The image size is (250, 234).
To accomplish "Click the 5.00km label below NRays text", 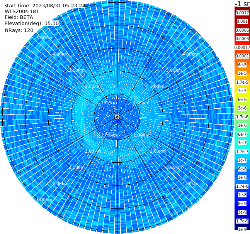I will pos(44,38).
